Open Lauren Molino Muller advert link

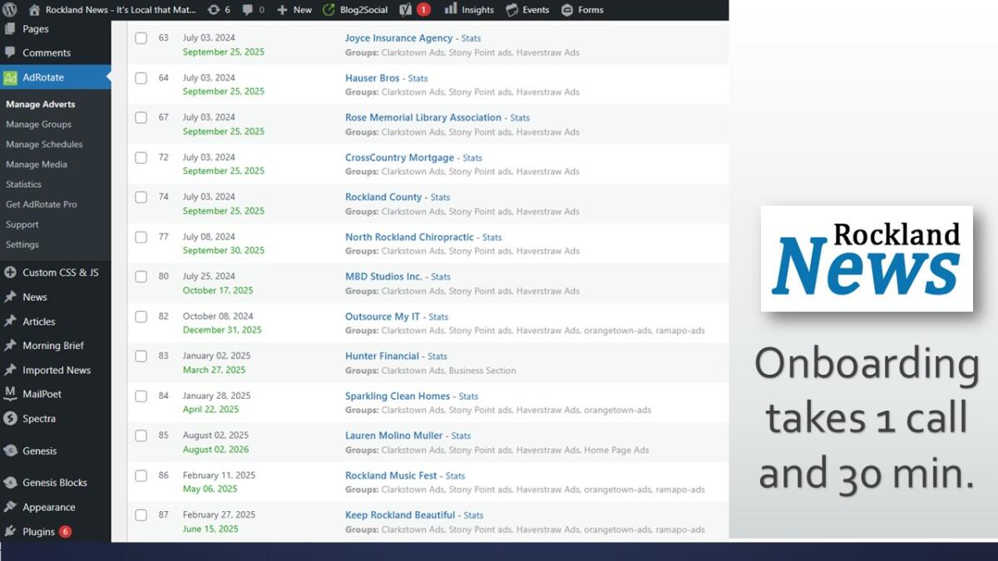click(x=394, y=436)
